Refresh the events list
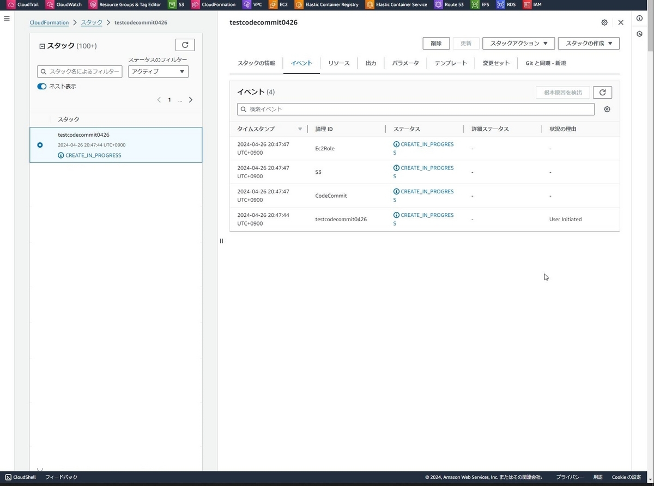 [602, 92]
